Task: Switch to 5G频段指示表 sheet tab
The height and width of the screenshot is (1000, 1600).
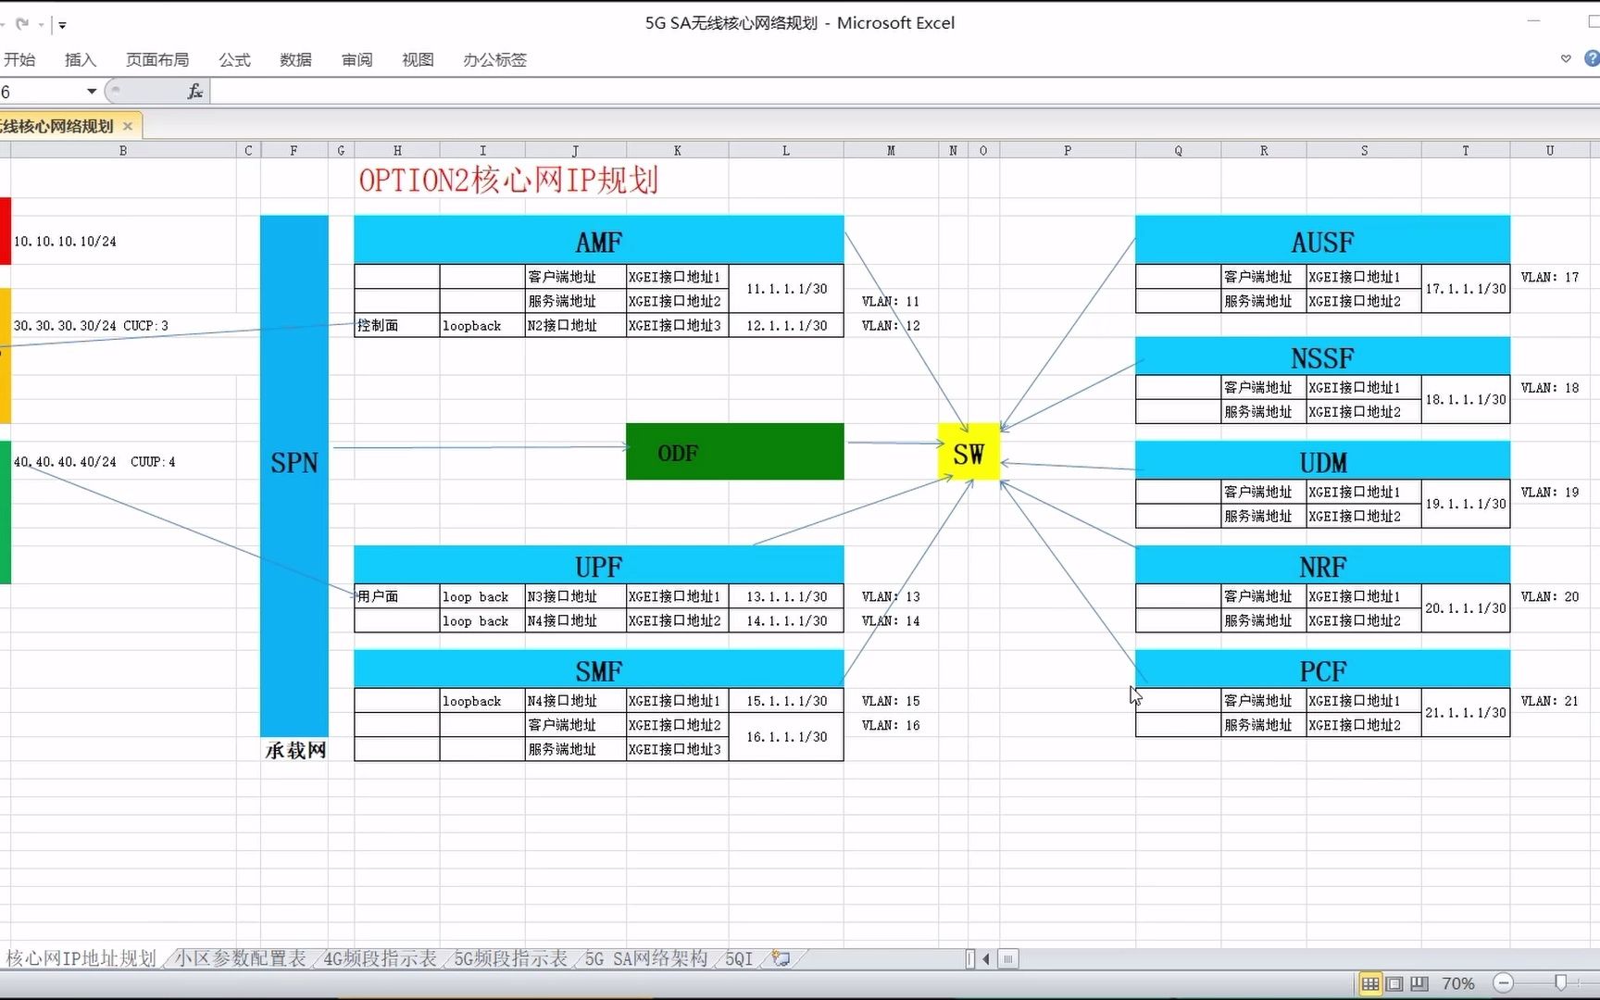Action: pos(510,958)
